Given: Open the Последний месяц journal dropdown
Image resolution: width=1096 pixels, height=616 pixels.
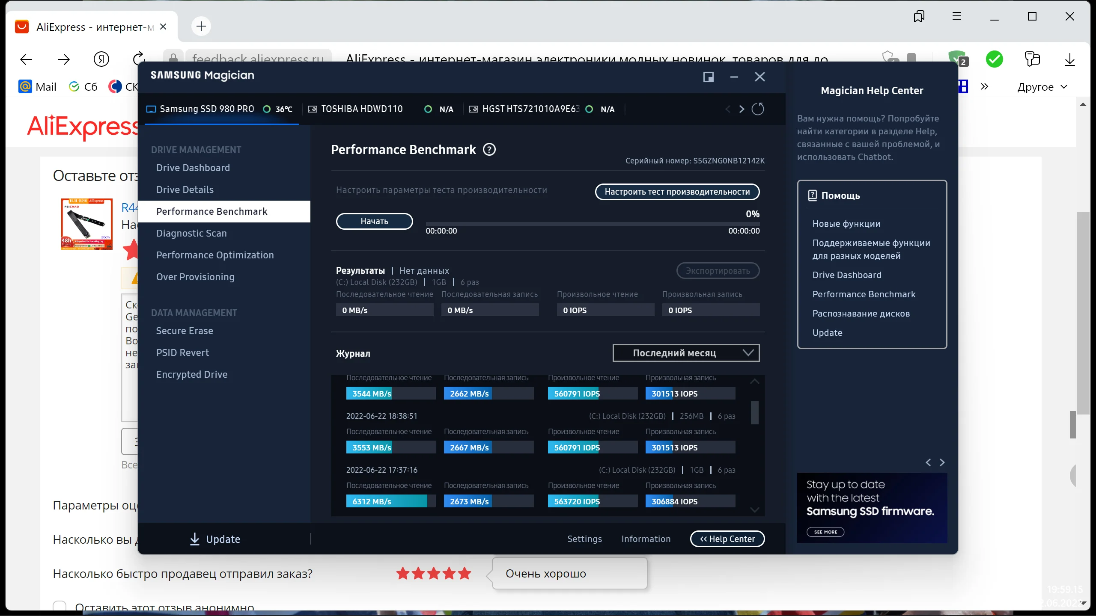Looking at the screenshot, I should click(686, 353).
